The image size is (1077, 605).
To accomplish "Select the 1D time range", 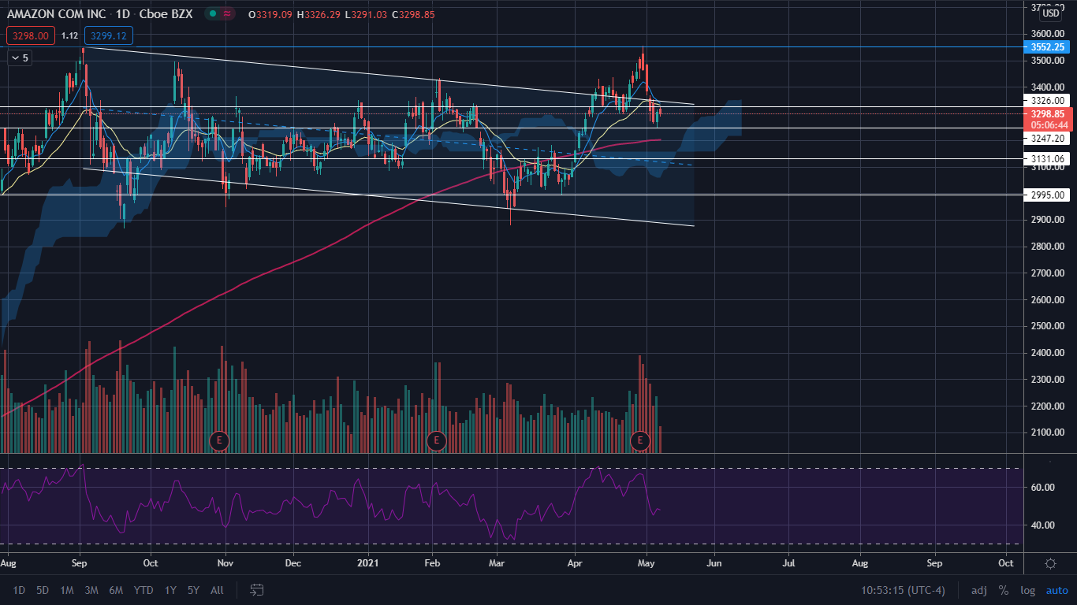I will 19,590.
